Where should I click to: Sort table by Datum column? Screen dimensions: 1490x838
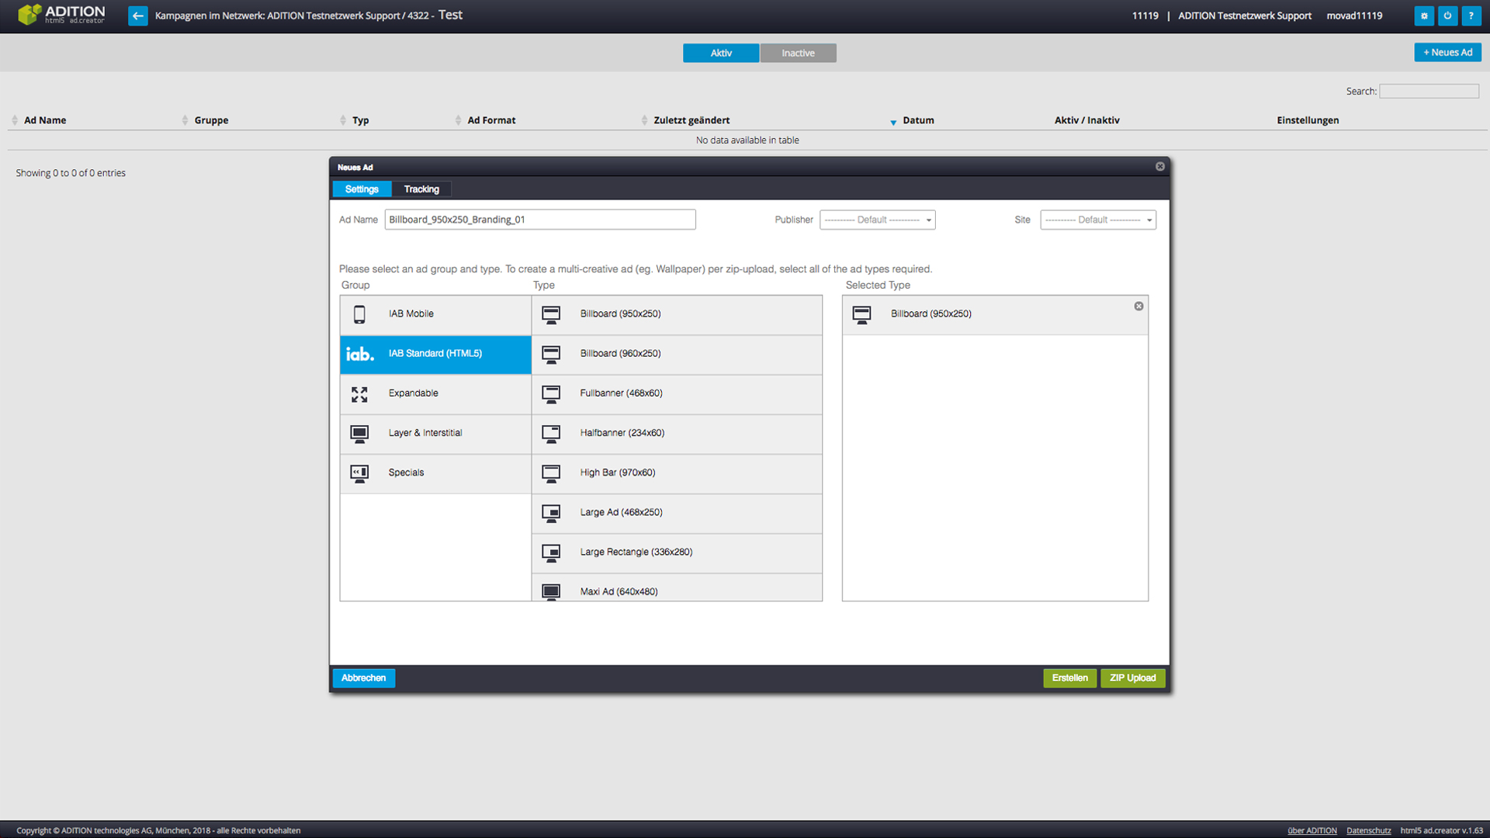918,120
